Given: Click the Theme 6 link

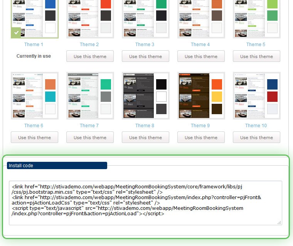Looking at the screenshot, I should pyautogui.click(x=34, y=126).
